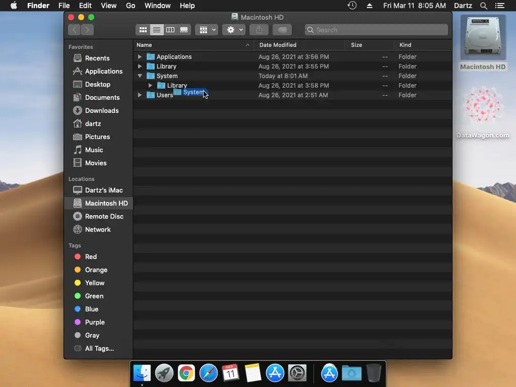Viewport: 516px width, 387px height.
Task: Switch to icon view
Action: (x=143, y=30)
